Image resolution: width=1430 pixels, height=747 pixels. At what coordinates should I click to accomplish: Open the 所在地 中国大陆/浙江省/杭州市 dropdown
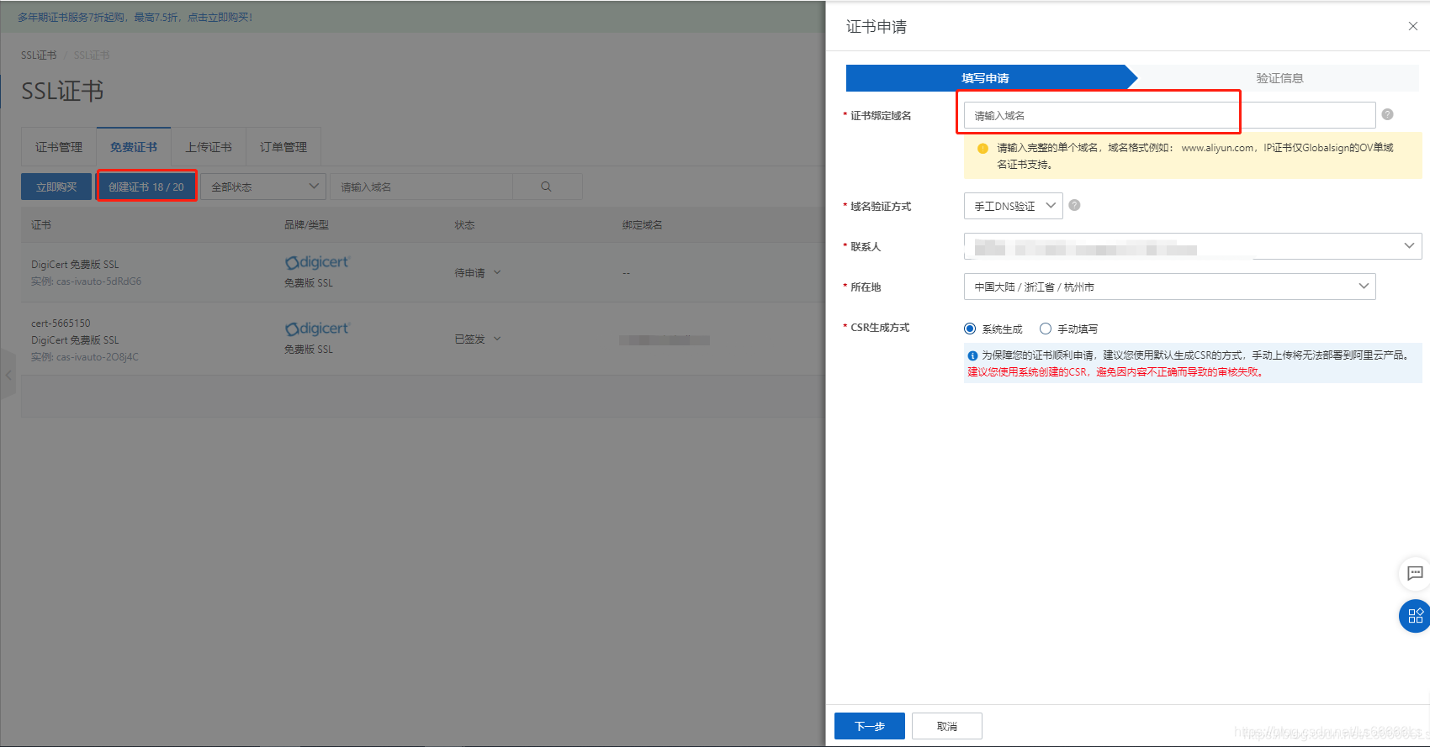point(1169,287)
